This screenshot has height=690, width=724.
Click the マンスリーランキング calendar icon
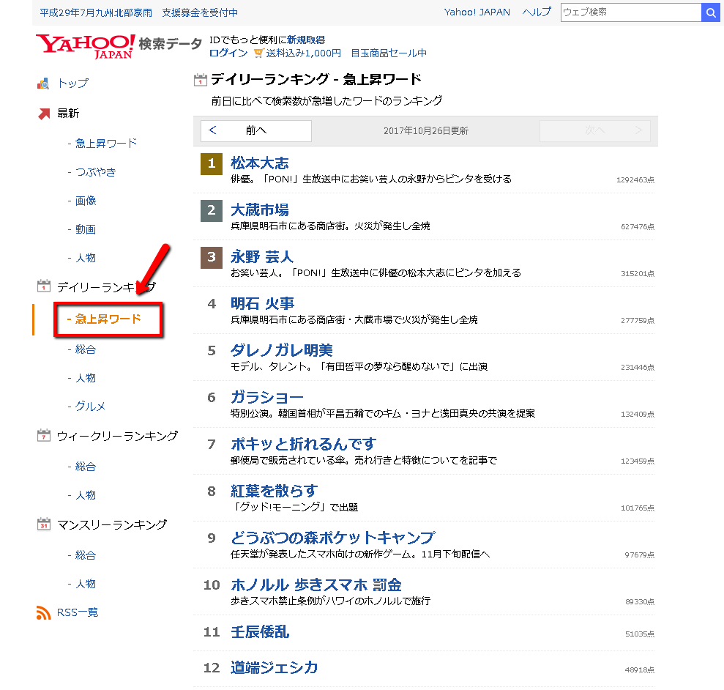[x=43, y=524]
